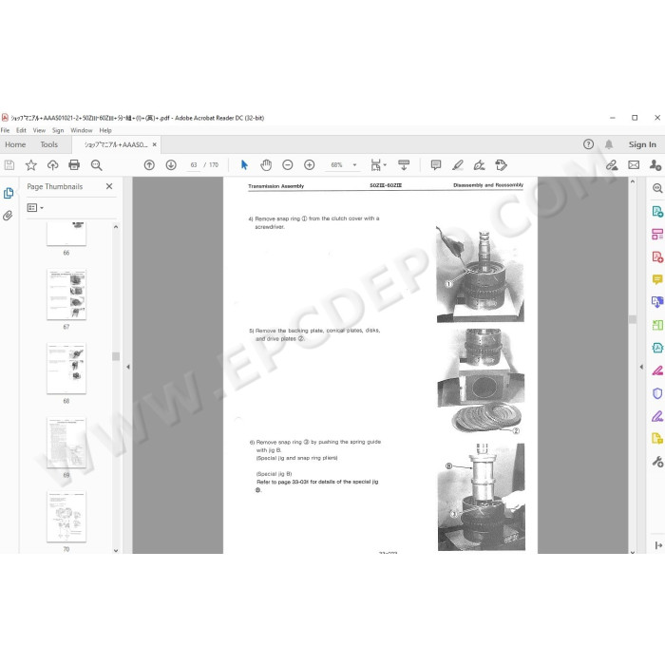Select page 70 thumbnail
665x665 pixels.
pyautogui.click(x=66, y=517)
